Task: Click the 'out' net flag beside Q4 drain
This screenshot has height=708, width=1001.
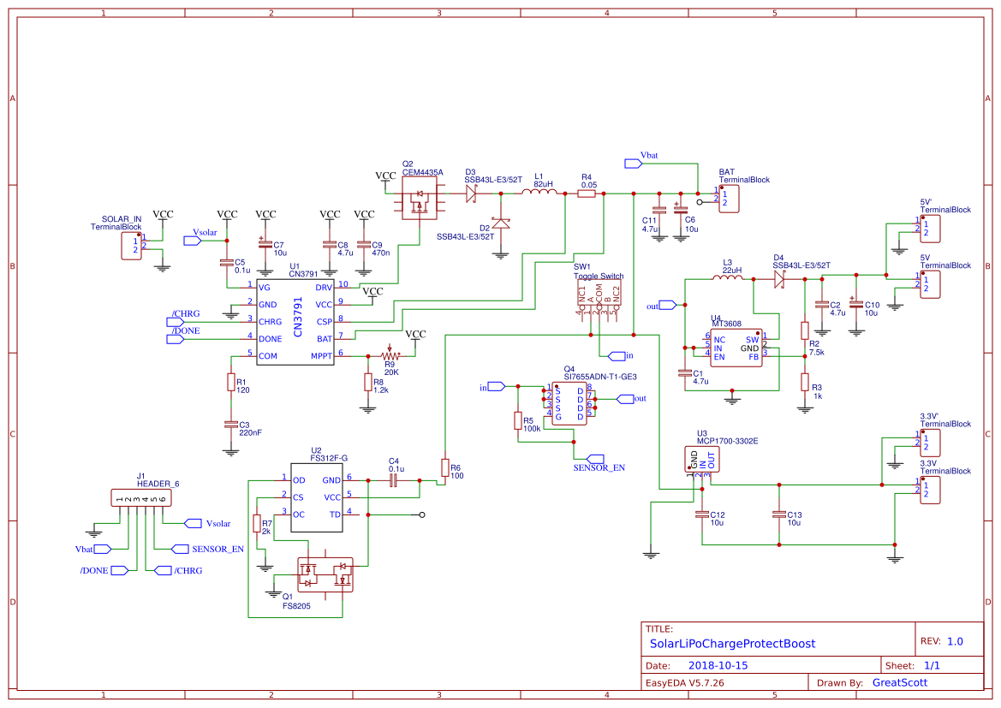Action: pos(625,399)
